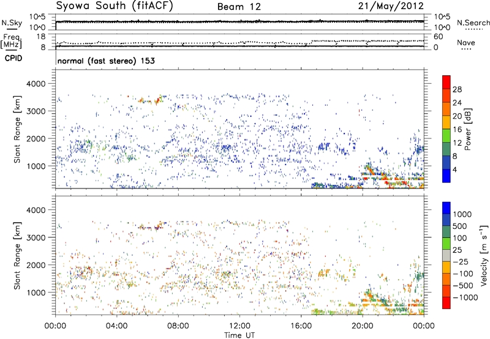This screenshot has width=490, height=339.
Task: Click the '18' frequency axis tick
Action: [40, 37]
